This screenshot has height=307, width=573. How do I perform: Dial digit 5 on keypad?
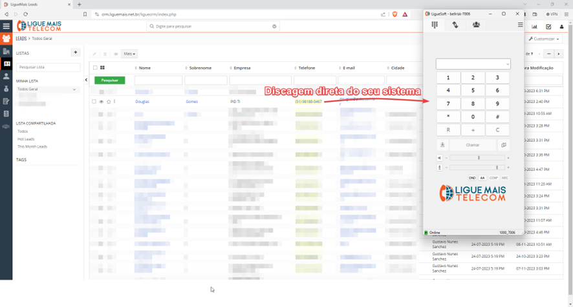click(473, 90)
